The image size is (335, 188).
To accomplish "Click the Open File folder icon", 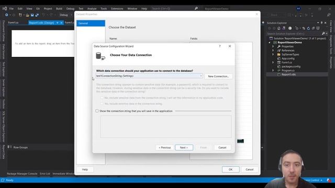I will [x=27, y=15].
